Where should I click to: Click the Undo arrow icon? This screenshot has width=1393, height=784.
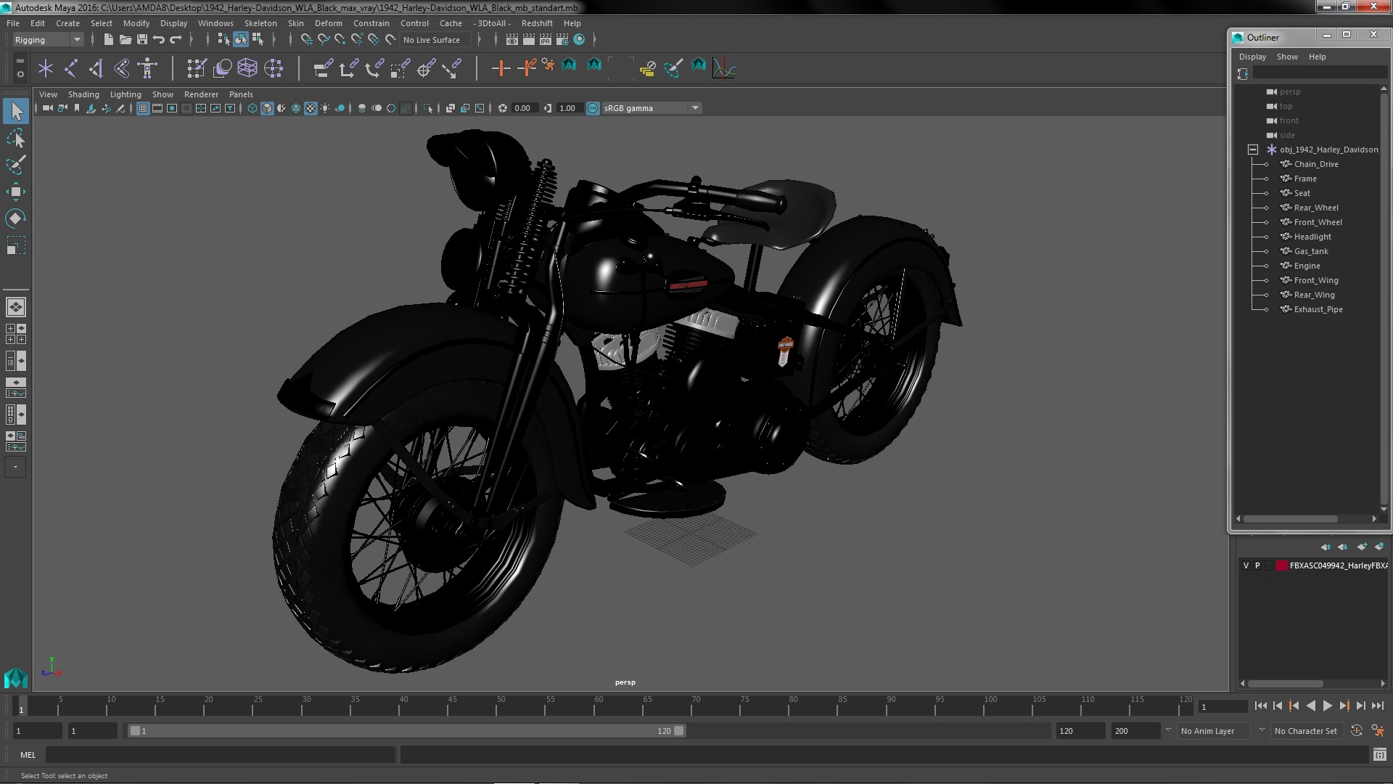tap(158, 39)
